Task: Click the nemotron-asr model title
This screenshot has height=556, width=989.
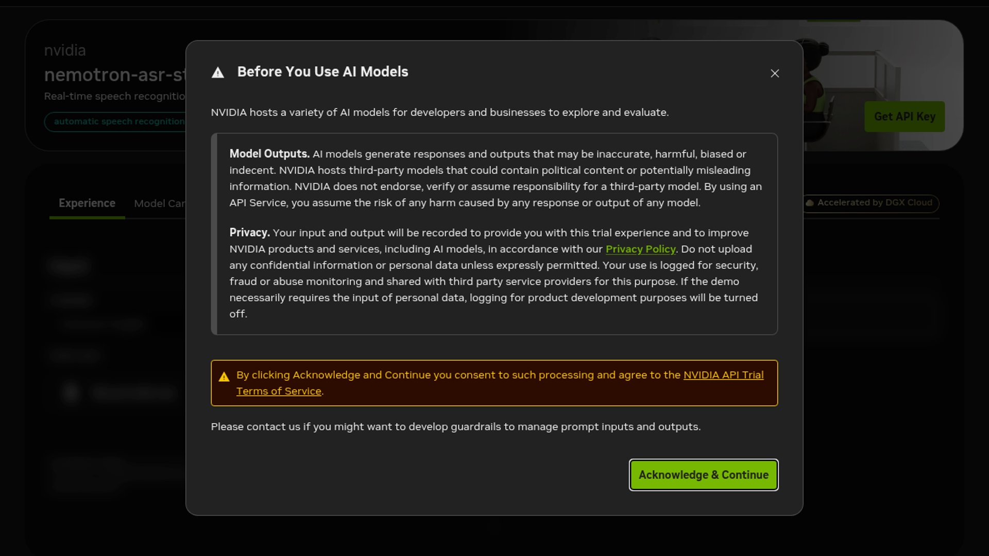Action: (x=114, y=75)
